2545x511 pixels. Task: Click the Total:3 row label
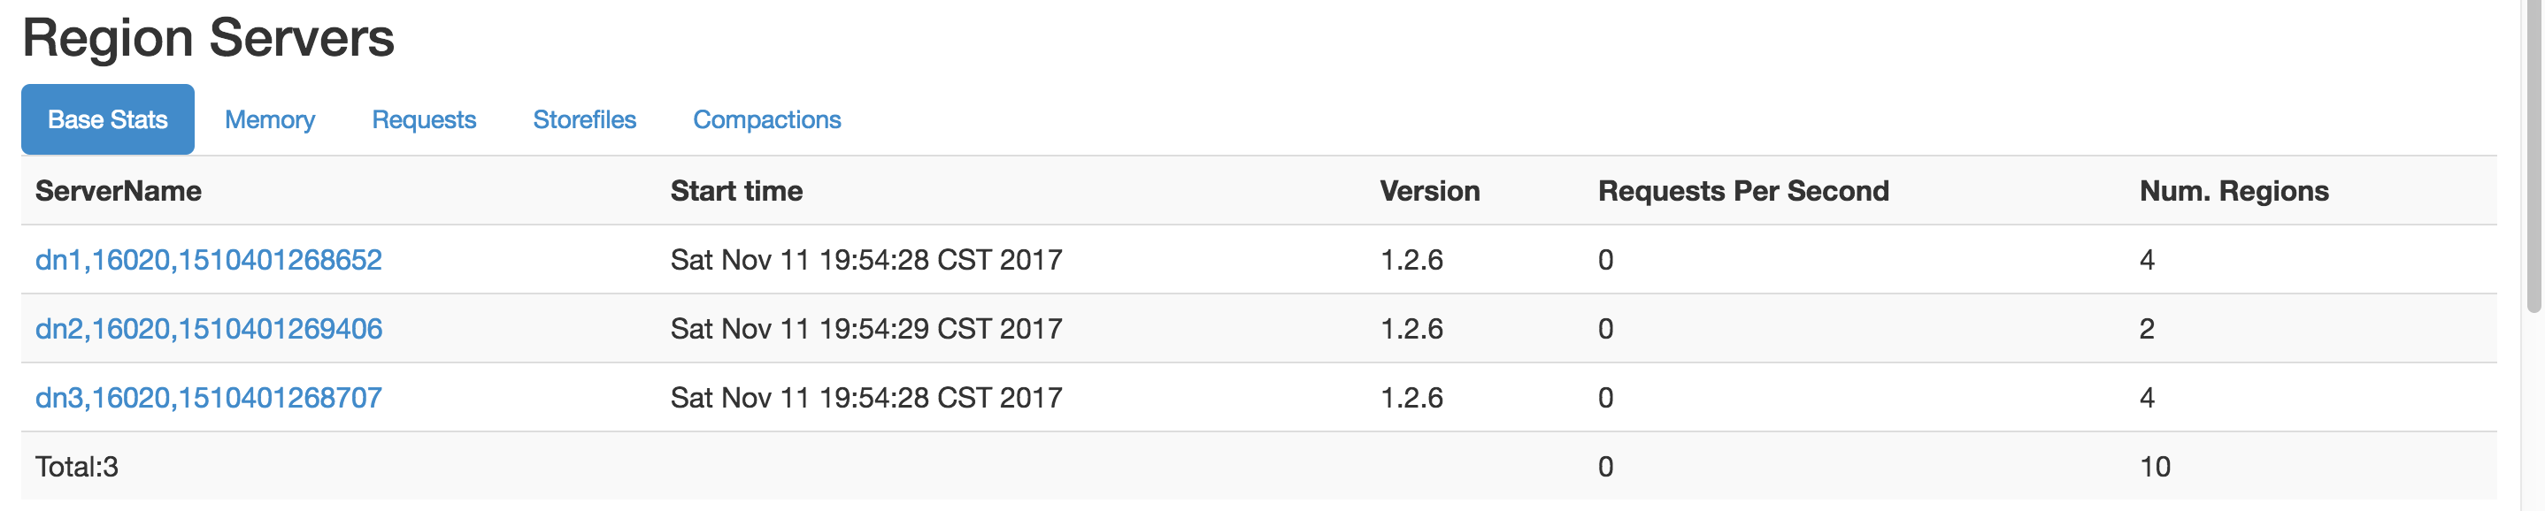77,467
